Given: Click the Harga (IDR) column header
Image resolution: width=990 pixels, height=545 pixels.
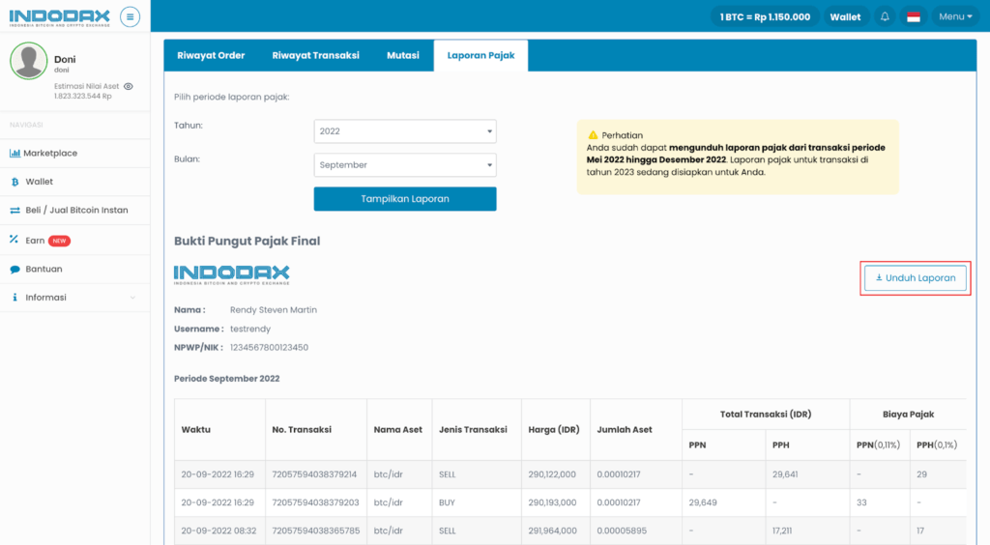Looking at the screenshot, I should coord(554,430).
